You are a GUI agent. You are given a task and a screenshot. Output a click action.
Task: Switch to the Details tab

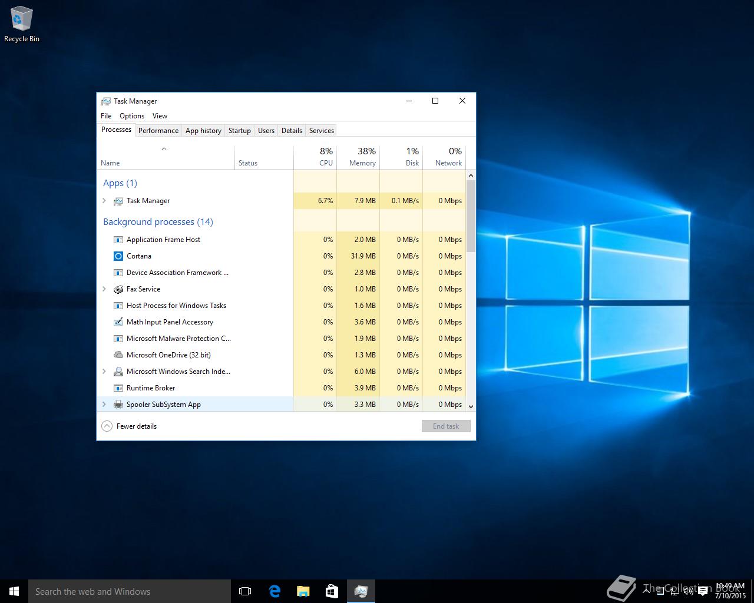(x=292, y=131)
